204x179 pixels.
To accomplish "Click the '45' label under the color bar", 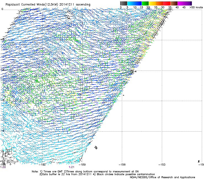I will point(184,7).
